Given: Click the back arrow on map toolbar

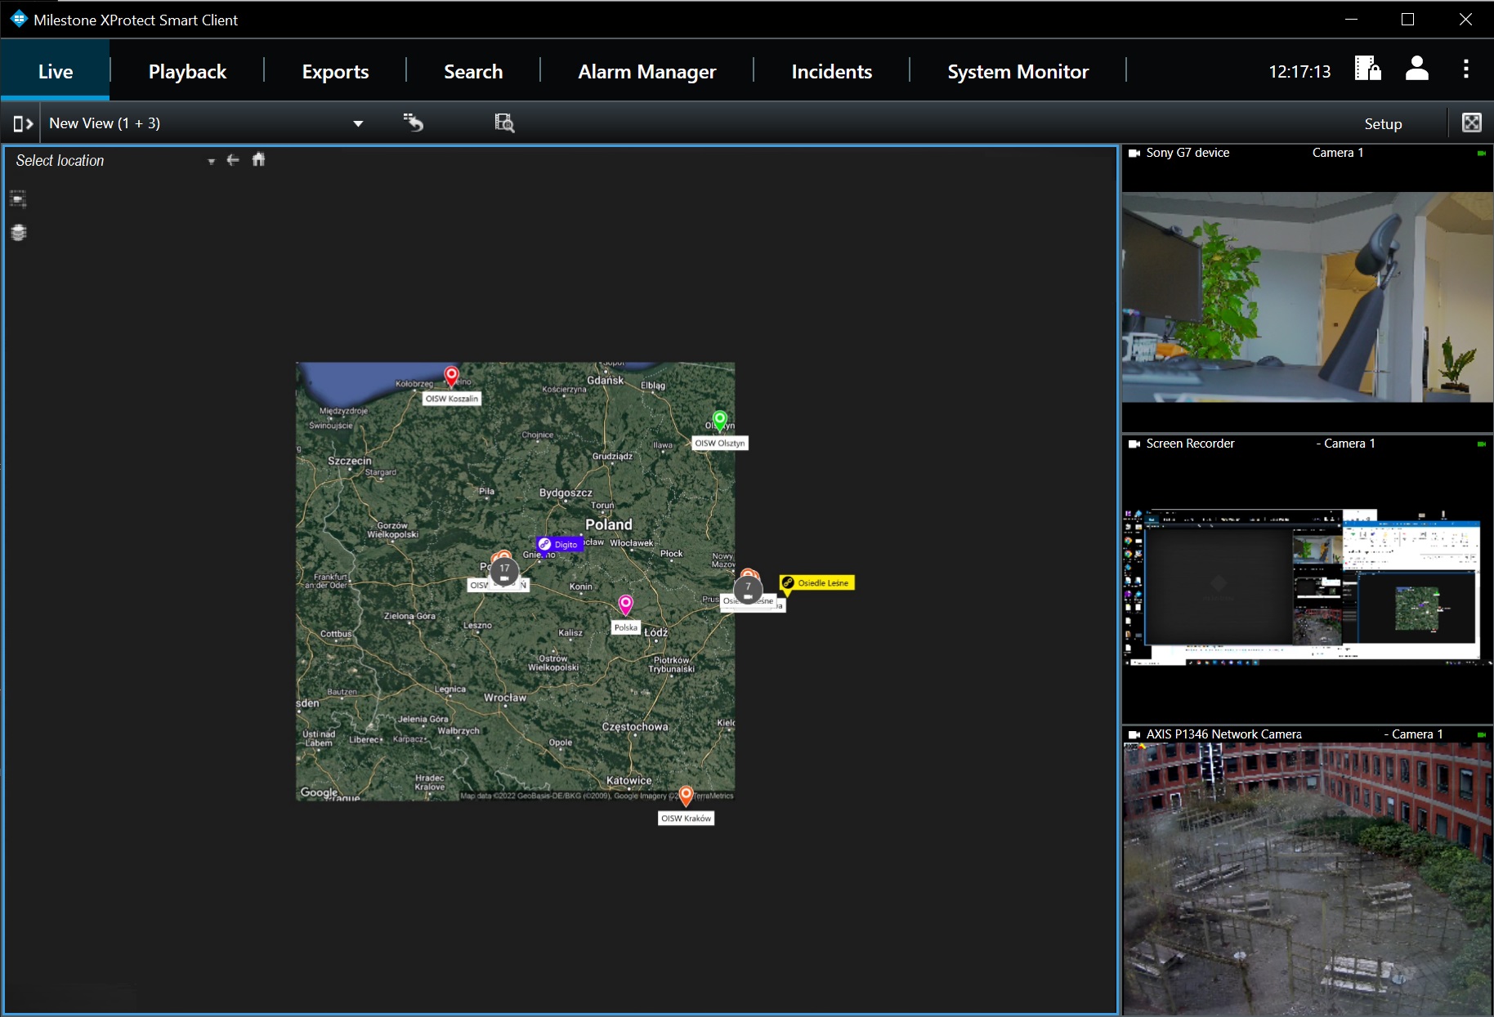Looking at the screenshot, I should tap(233, 159).
